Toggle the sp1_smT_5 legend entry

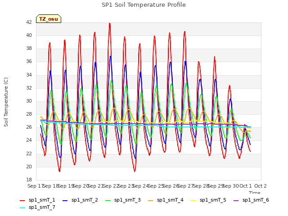(x=208, y=200)
